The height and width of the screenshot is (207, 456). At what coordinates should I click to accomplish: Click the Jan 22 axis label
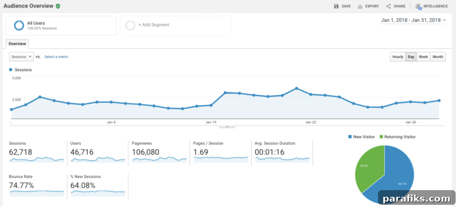point(310,122)
